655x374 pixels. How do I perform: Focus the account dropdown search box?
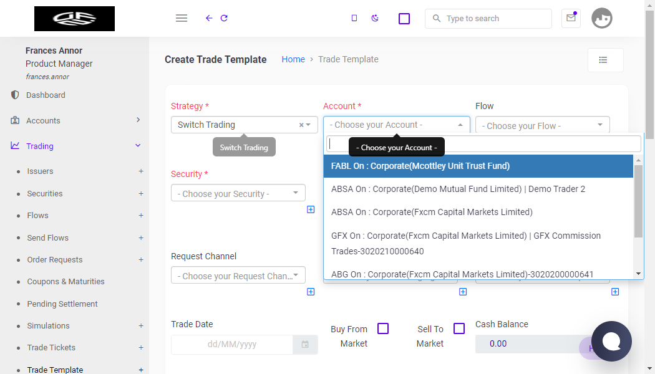[x=483, y=144]
